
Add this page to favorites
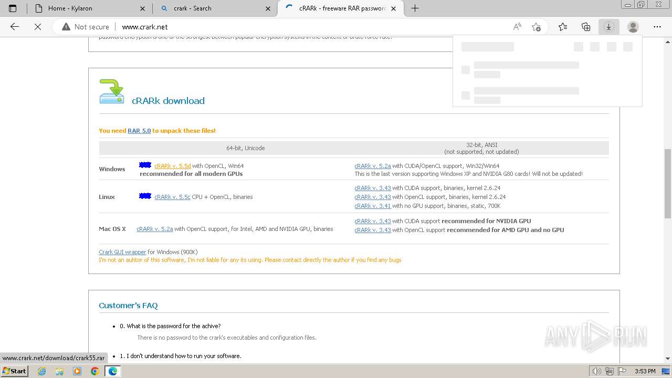536,27
